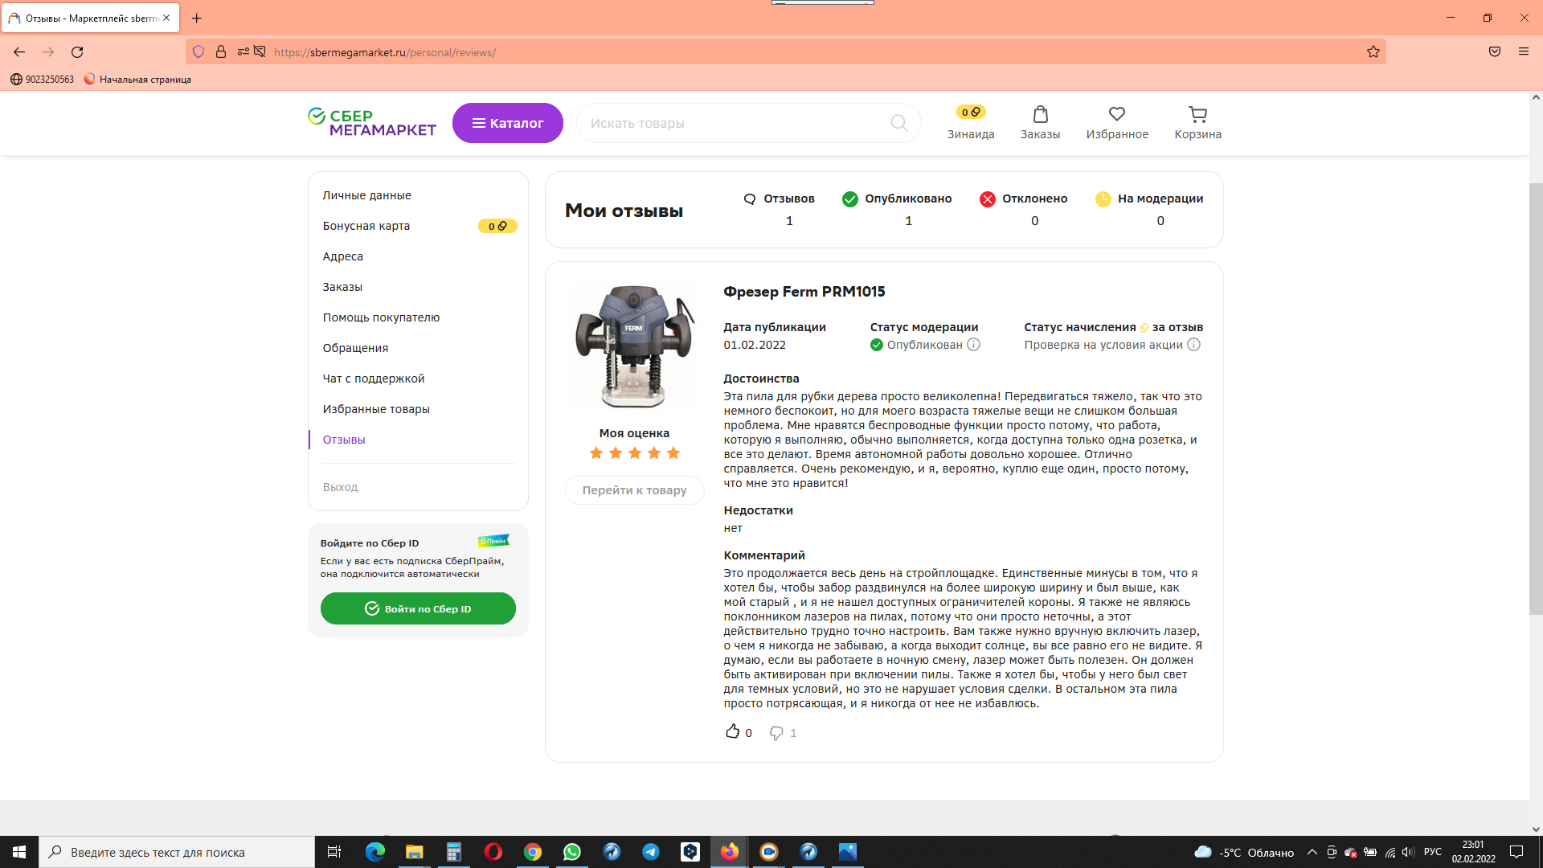Dislike the review with the thumbs-down icon
This screenshot has width=1543, height=868.
tap(776, 733)
